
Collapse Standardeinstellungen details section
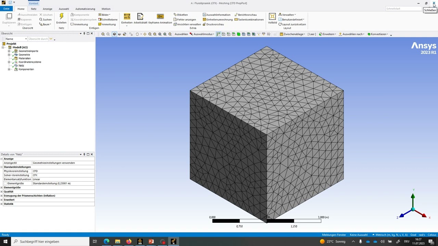tap(2, 167)
